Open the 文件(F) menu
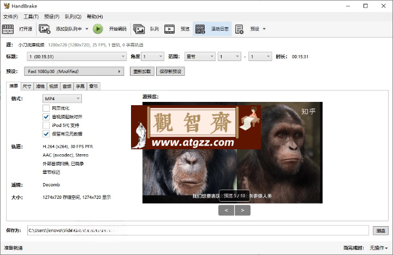393x255 pixels. coord(10,16)
